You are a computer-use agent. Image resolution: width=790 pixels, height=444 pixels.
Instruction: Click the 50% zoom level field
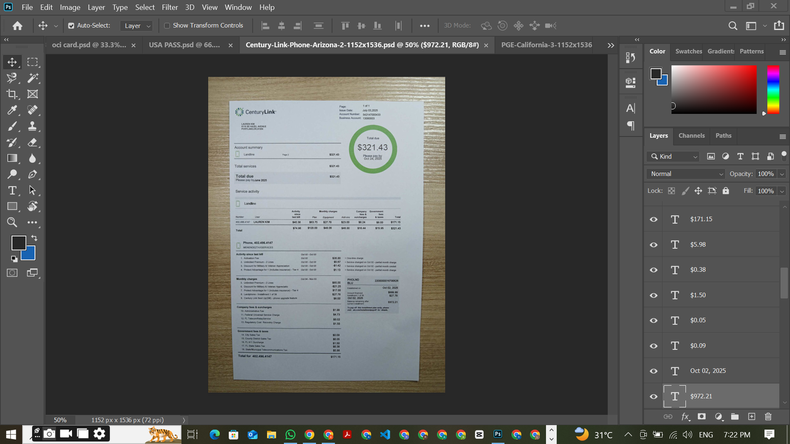(60, 420)
